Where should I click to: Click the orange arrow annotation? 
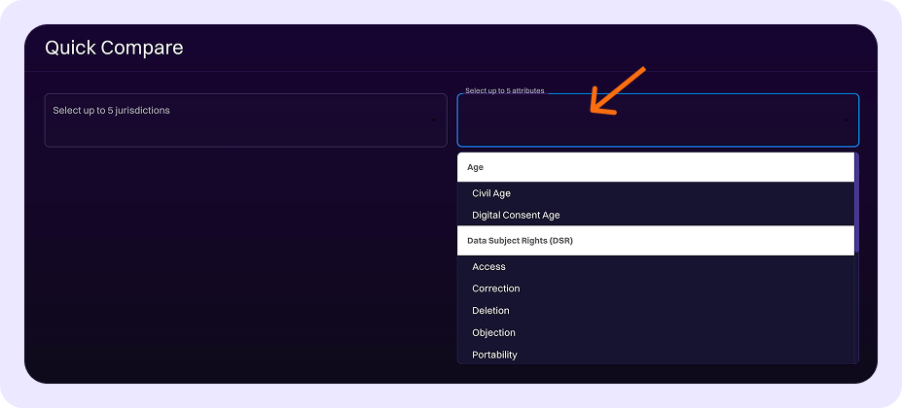[617, 92]
